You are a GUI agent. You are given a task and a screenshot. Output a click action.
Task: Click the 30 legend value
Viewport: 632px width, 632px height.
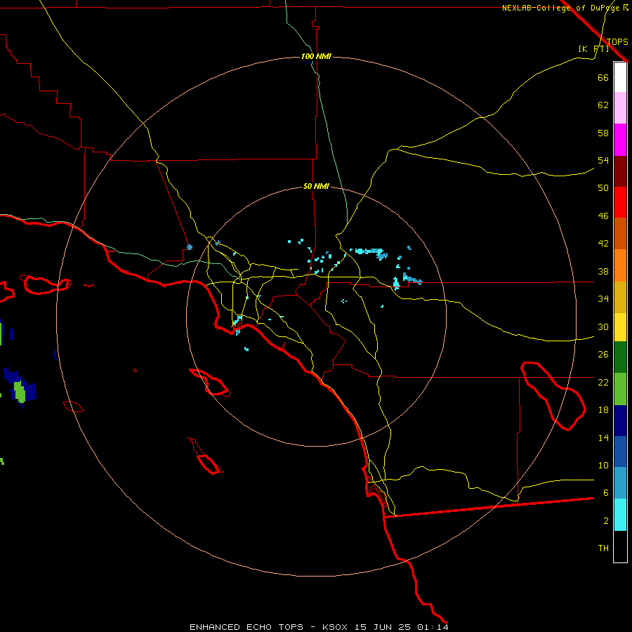click(x=603, y=327)
